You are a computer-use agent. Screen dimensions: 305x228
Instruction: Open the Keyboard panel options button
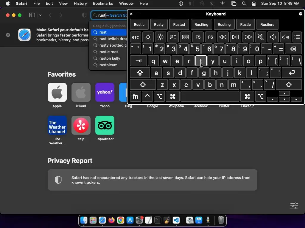[301, 14]
